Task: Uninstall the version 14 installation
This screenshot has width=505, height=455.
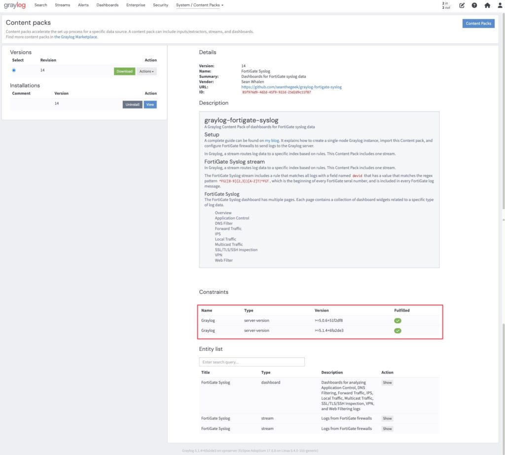Action: coord(132,105)
